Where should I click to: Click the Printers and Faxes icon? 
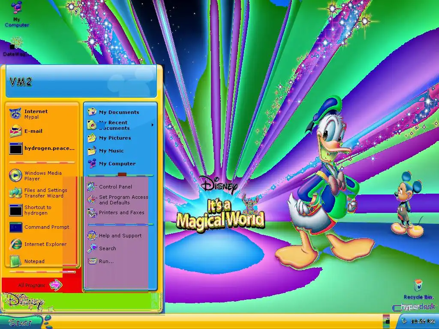92,212
